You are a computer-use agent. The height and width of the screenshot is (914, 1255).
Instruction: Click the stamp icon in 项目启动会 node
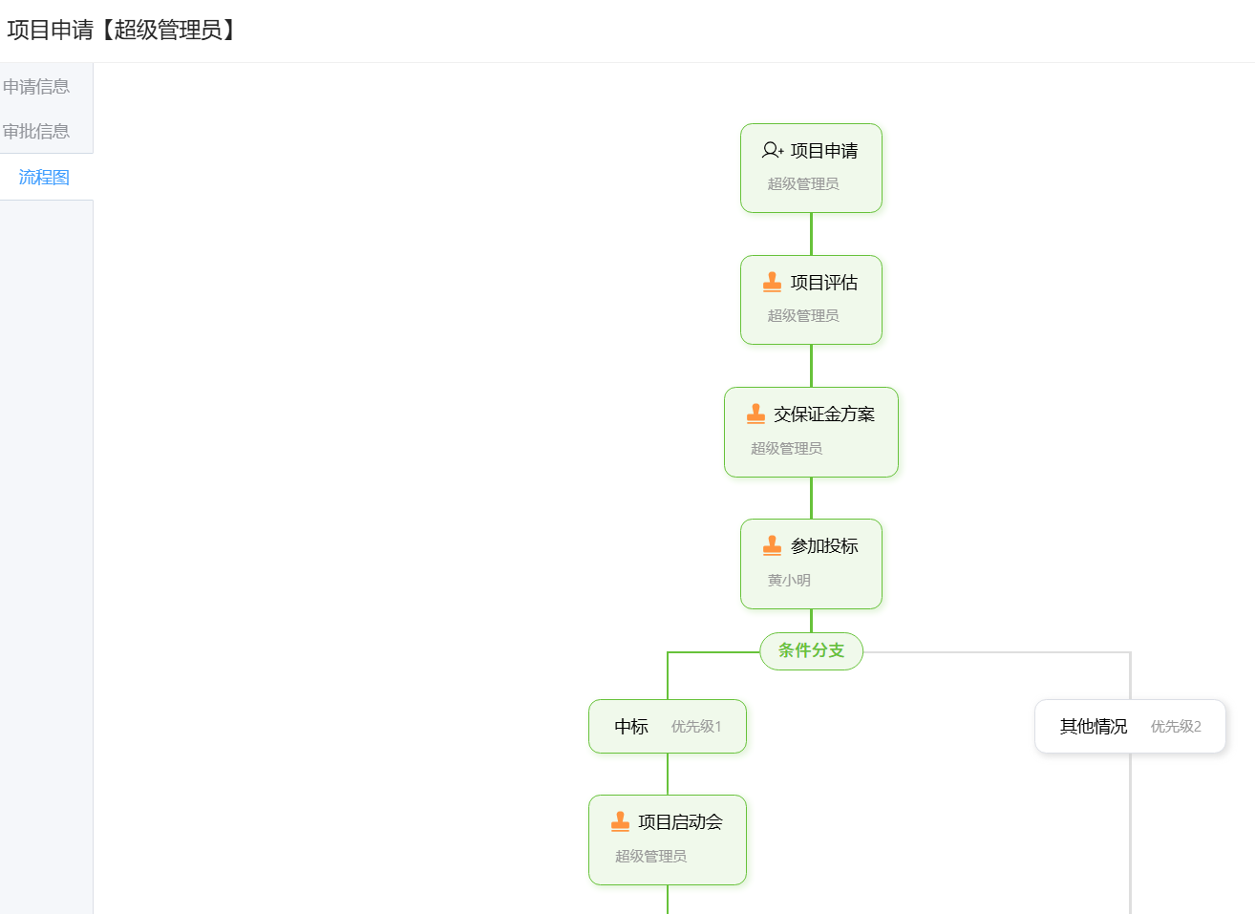point(620,822)
